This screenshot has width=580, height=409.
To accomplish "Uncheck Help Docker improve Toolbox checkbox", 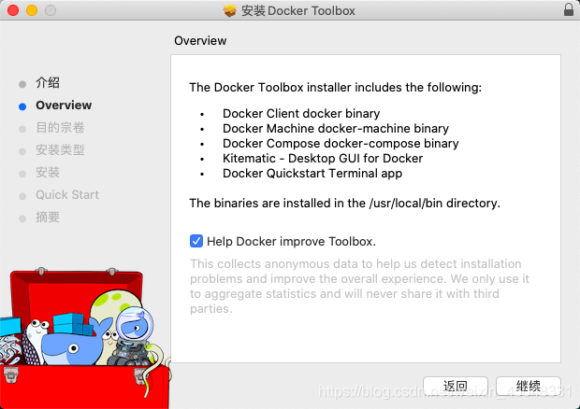I will coord(196,241).
